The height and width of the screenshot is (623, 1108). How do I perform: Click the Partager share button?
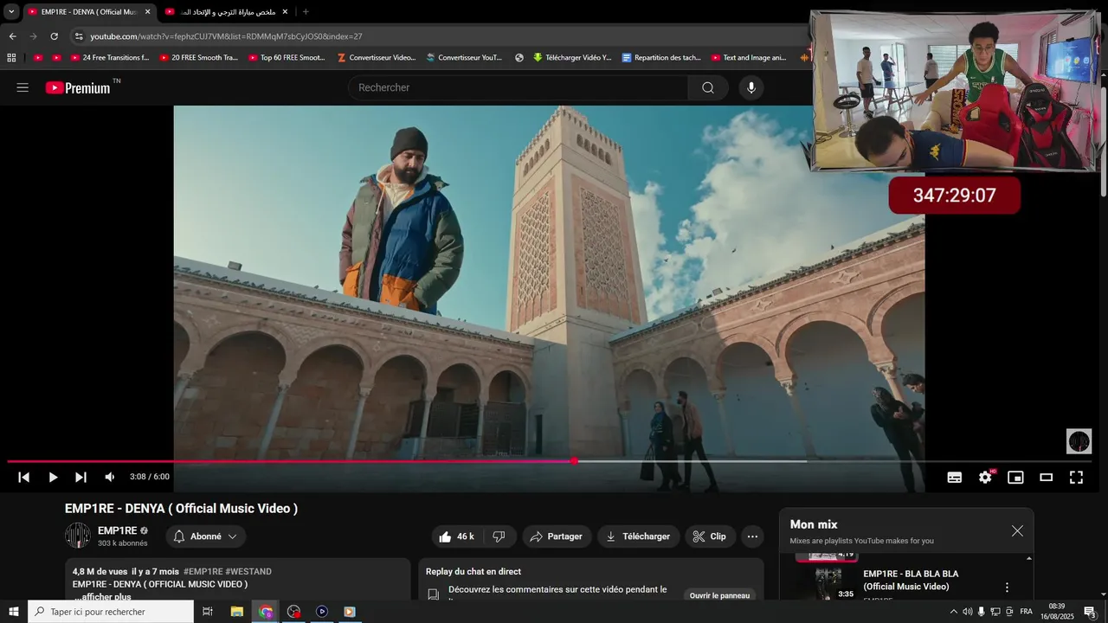557,536
